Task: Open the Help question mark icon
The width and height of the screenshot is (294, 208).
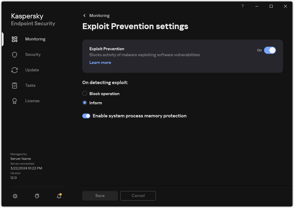Action: click(x=242, y=6)
